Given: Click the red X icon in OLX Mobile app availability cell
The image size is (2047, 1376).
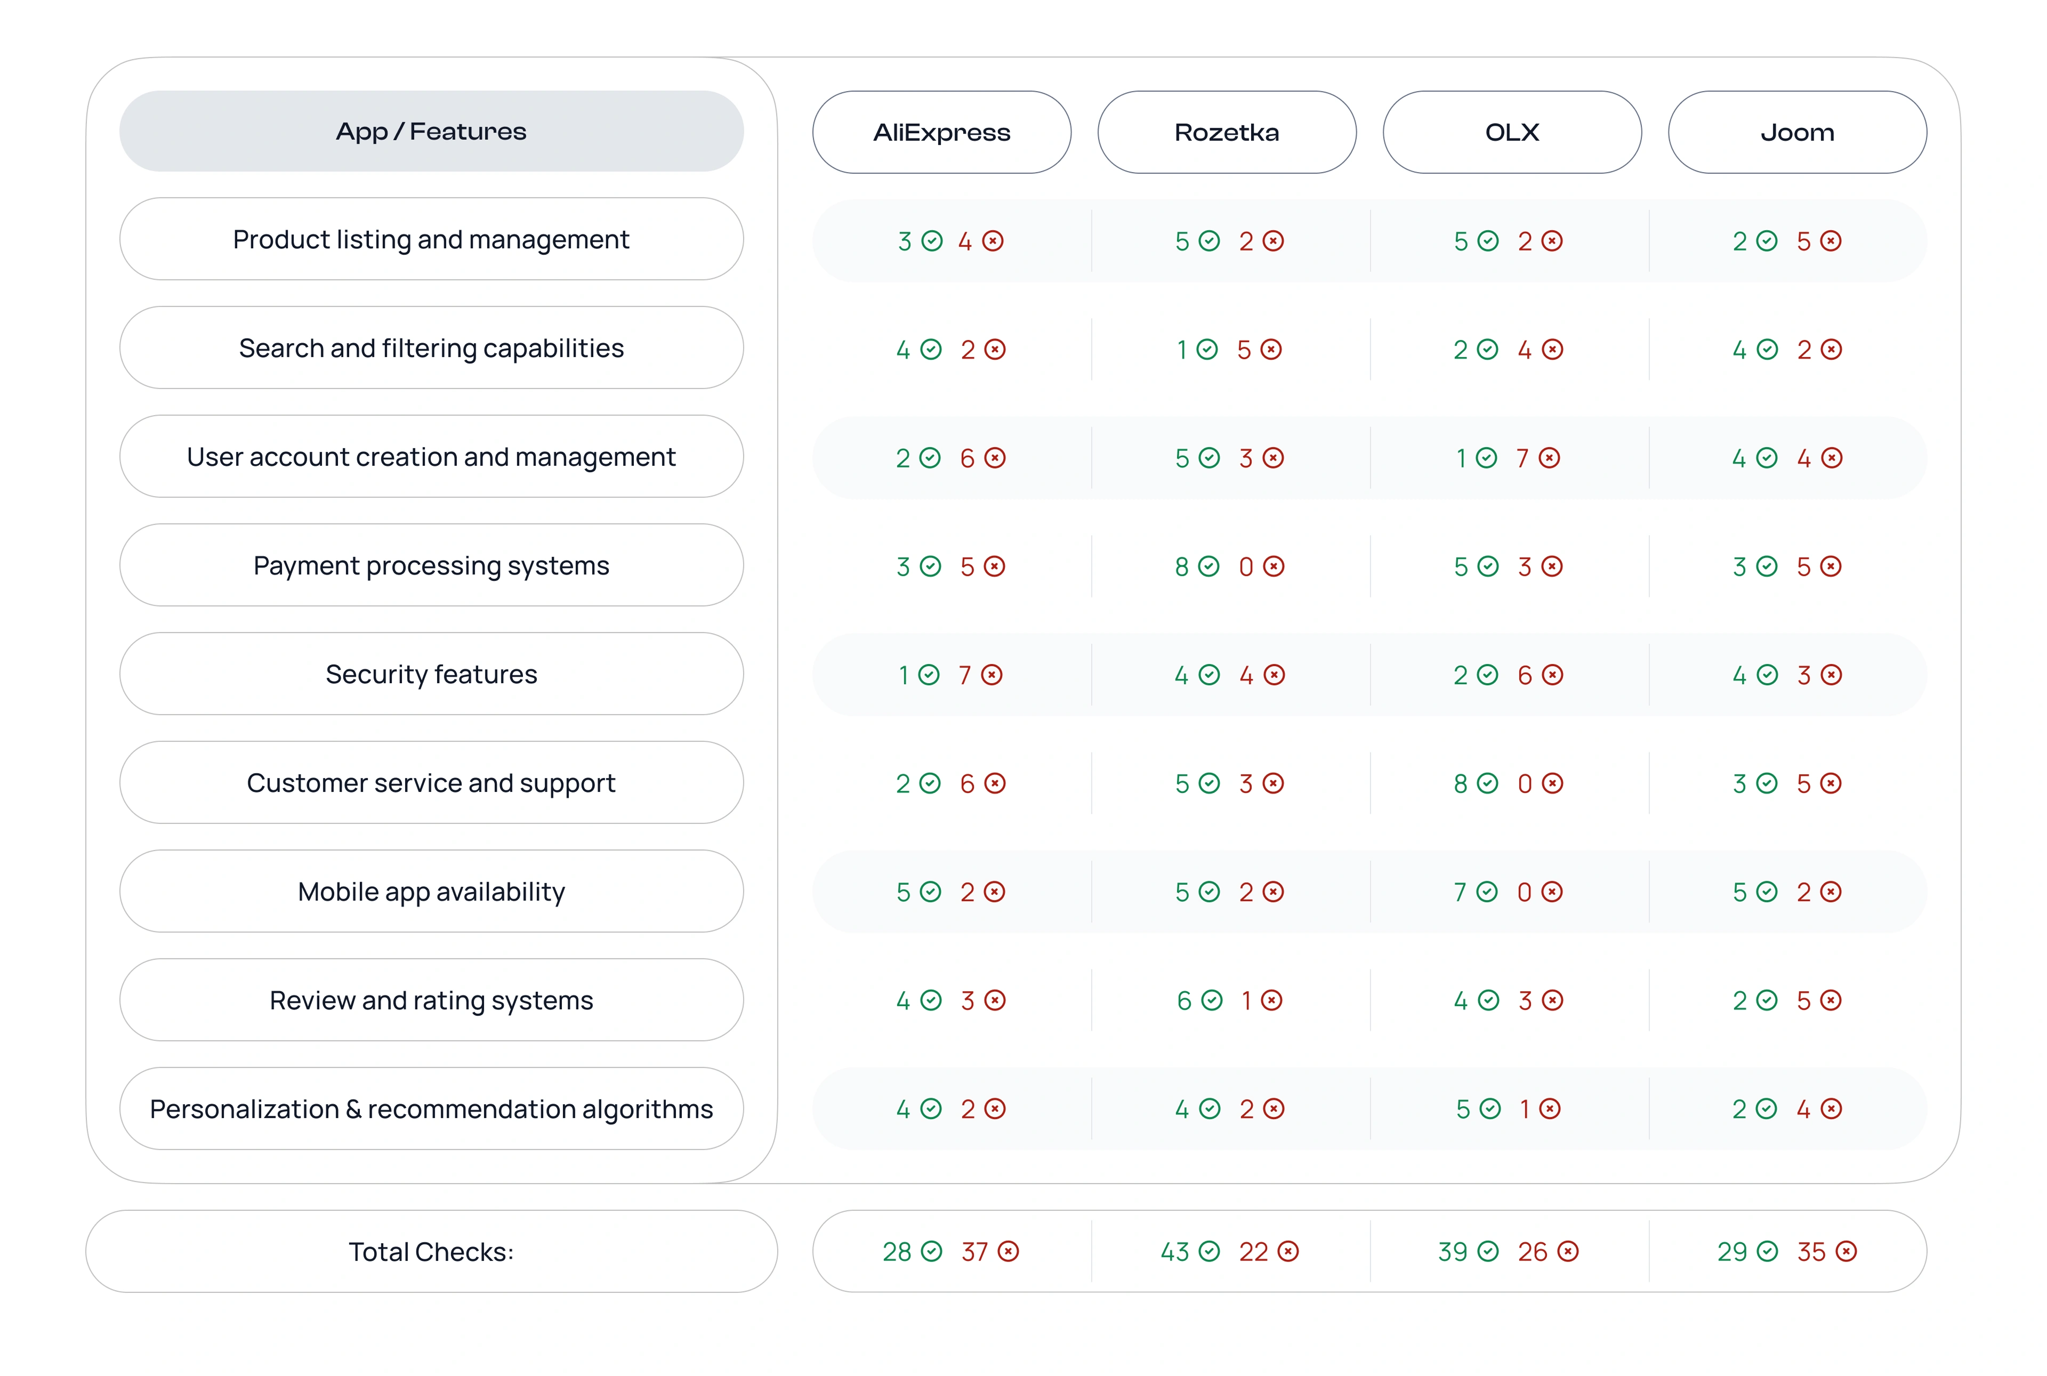Looking at the screenshot, I should point(1551,892).
